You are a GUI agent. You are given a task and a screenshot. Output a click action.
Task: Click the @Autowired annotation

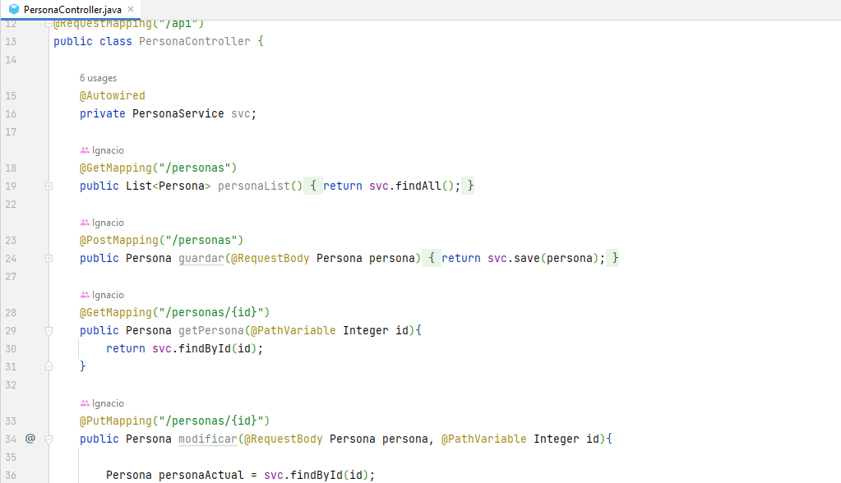point(113,95)
